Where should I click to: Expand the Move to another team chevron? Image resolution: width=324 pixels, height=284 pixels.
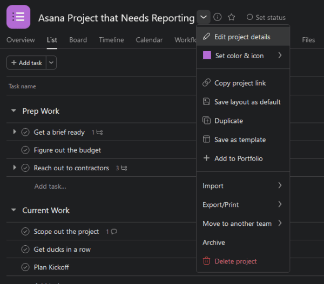280,223
